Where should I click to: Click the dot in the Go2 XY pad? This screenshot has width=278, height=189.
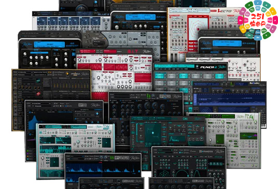coord(153,133)
